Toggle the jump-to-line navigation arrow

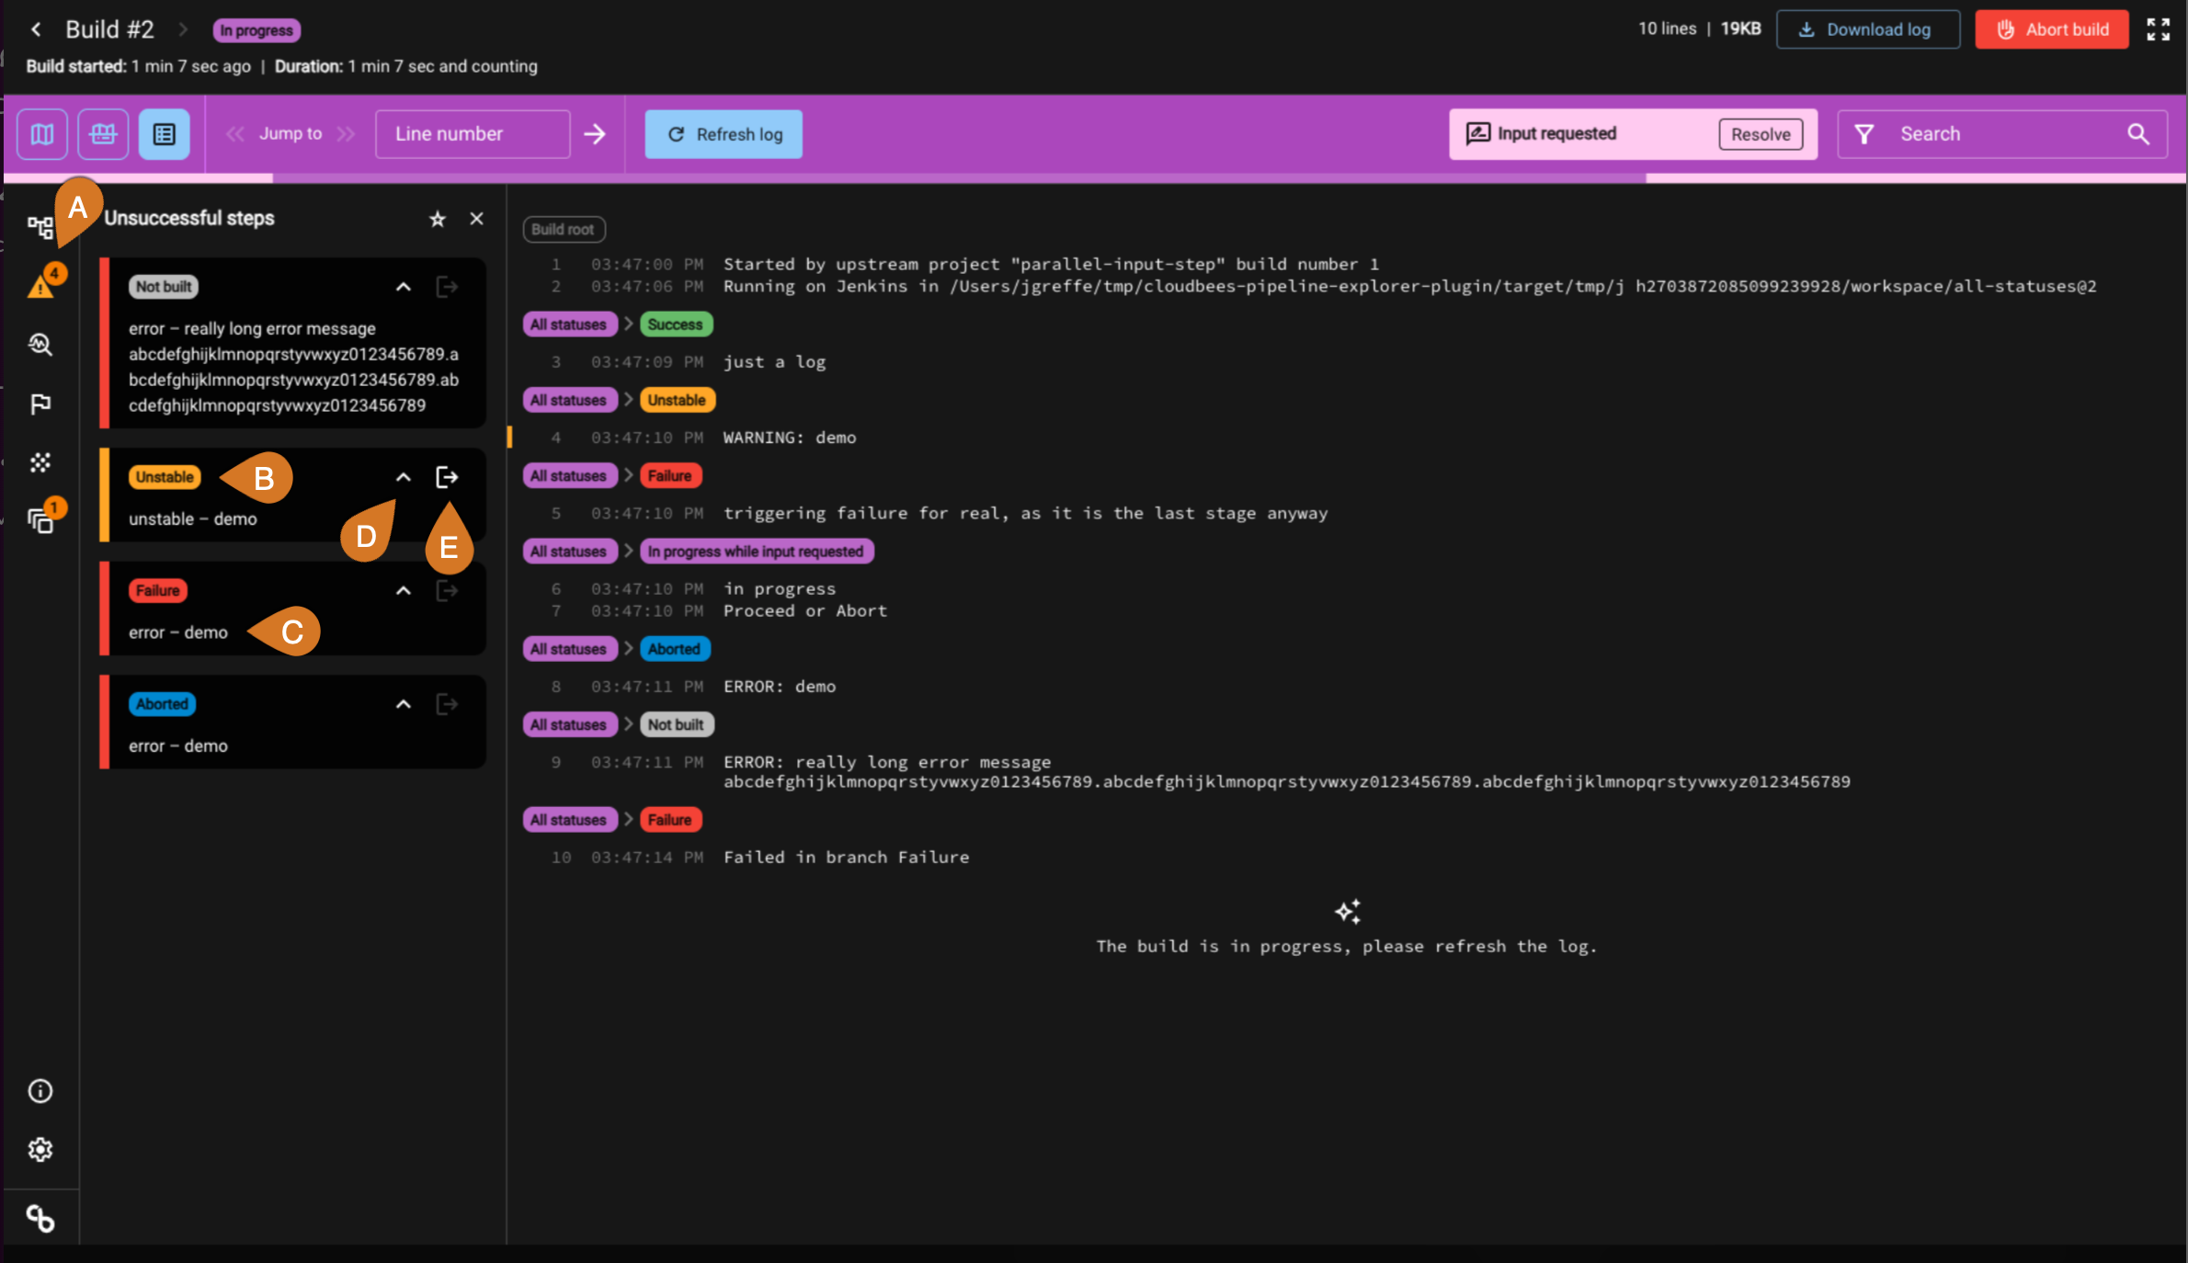596,134
